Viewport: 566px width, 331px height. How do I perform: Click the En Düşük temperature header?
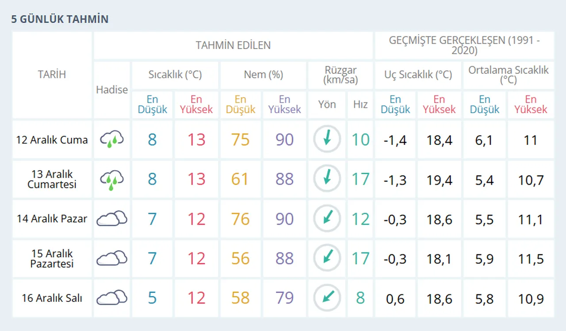point(152,105)
